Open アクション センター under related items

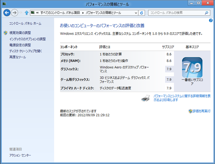20,155
